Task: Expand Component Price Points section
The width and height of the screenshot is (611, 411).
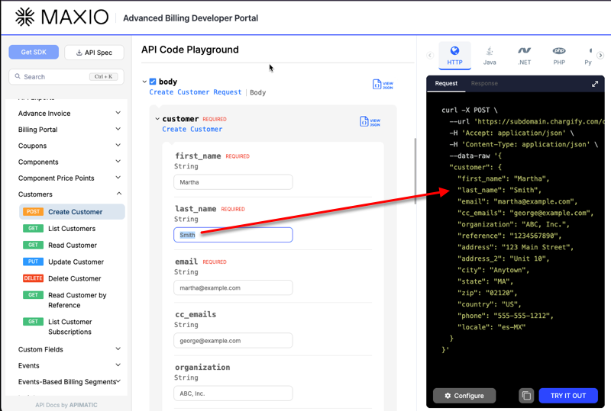Action: point(70,178)
